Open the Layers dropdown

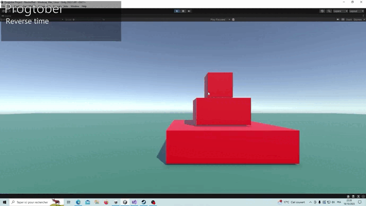coord(340,11)
